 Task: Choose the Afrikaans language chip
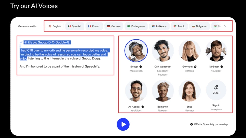(159, 26)
